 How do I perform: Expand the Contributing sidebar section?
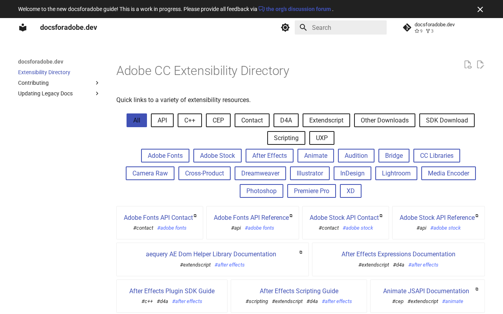click(97, 83)
